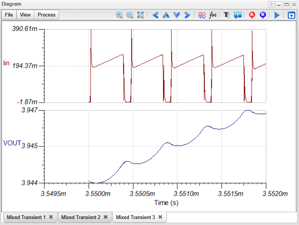Switch to Mixed Transient 1 tab
This screenshot has height=225, width=299.
pyautogui.click(x=26, y=217)
